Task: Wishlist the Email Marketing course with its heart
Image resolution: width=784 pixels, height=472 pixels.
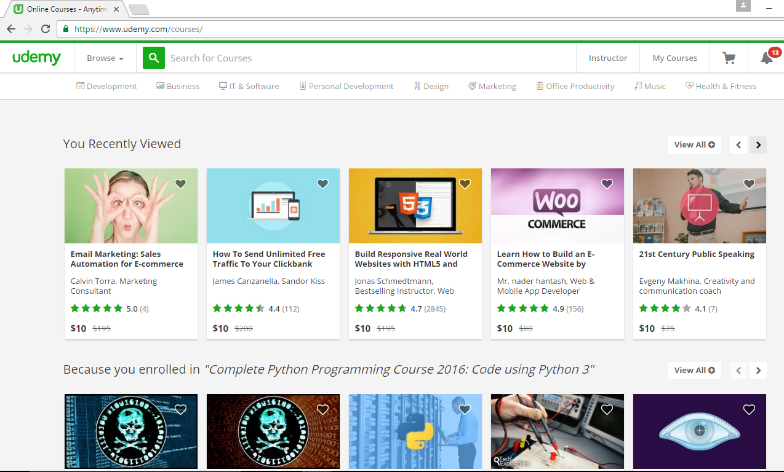Action: tap(180, 184)
